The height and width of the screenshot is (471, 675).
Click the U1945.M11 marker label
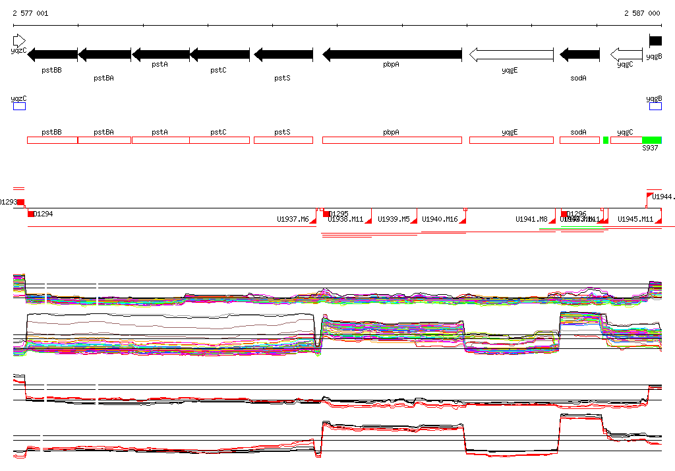coord(635,220)
